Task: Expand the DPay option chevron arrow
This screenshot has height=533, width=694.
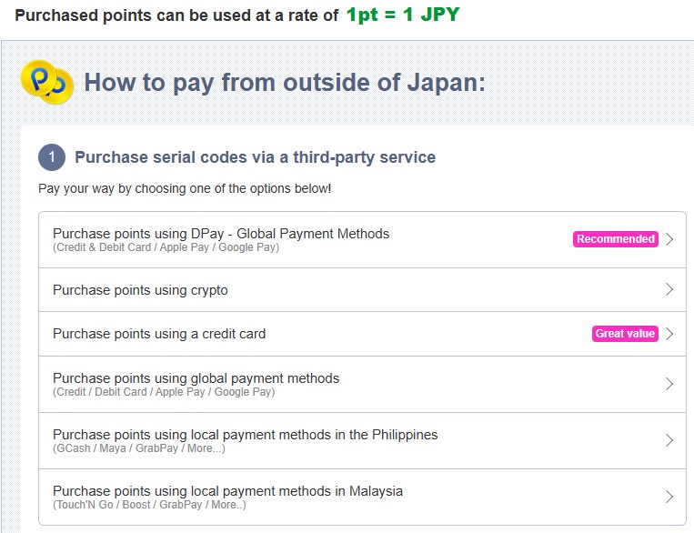Action: [x=669, y=239]
